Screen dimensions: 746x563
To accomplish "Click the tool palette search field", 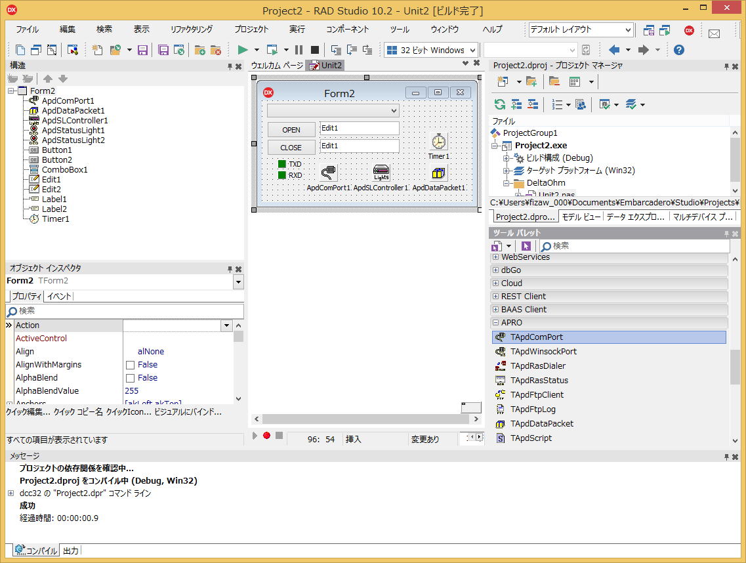I will [634, 246].
